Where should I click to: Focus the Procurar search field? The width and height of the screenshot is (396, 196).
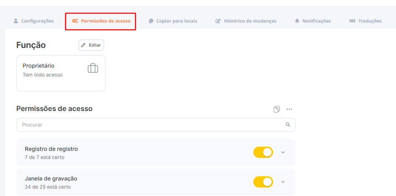coord(156,125)
